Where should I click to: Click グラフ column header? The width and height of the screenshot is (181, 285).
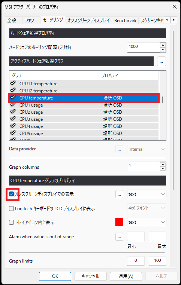pos(54,76)
